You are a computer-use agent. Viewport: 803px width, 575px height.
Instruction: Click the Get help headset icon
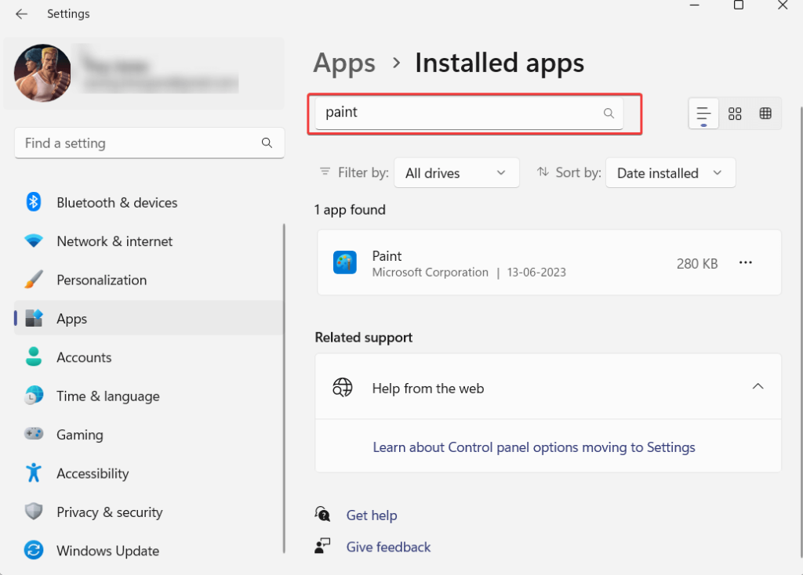click(322, 514)
